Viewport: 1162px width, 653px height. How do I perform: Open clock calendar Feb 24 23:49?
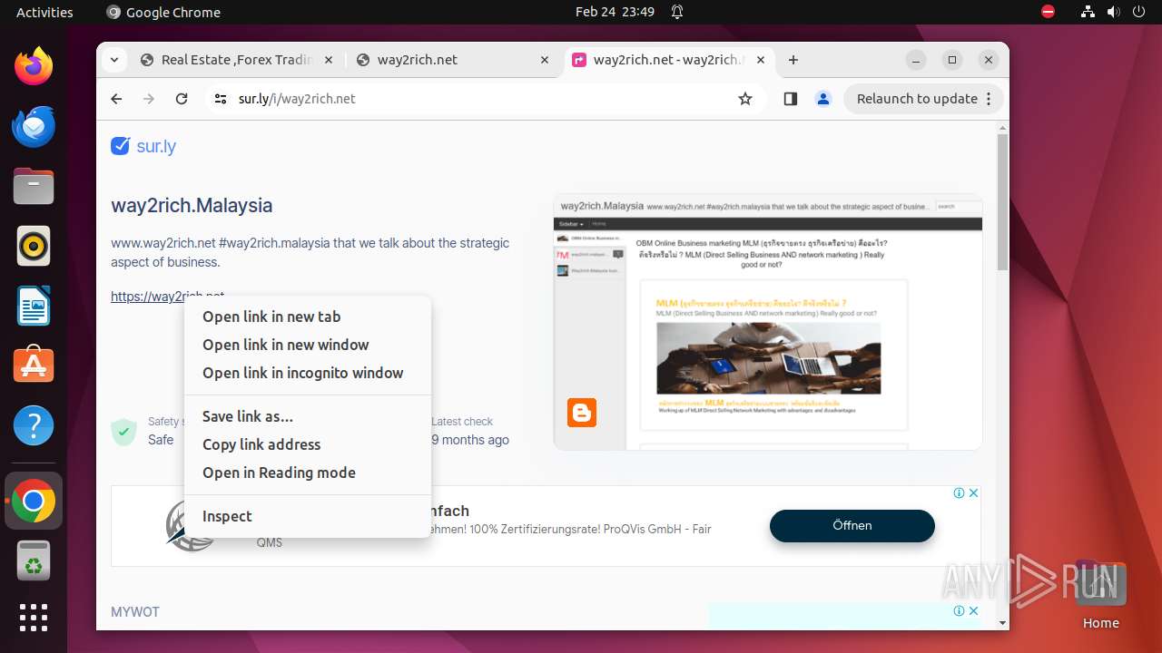tap(615, 12)
